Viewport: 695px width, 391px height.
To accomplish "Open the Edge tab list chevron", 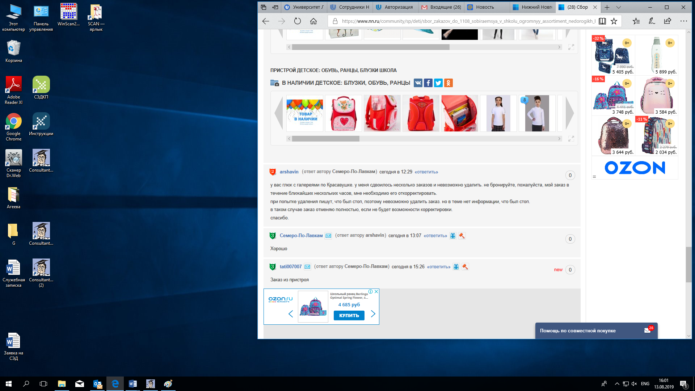I will [x=618, y=7].
